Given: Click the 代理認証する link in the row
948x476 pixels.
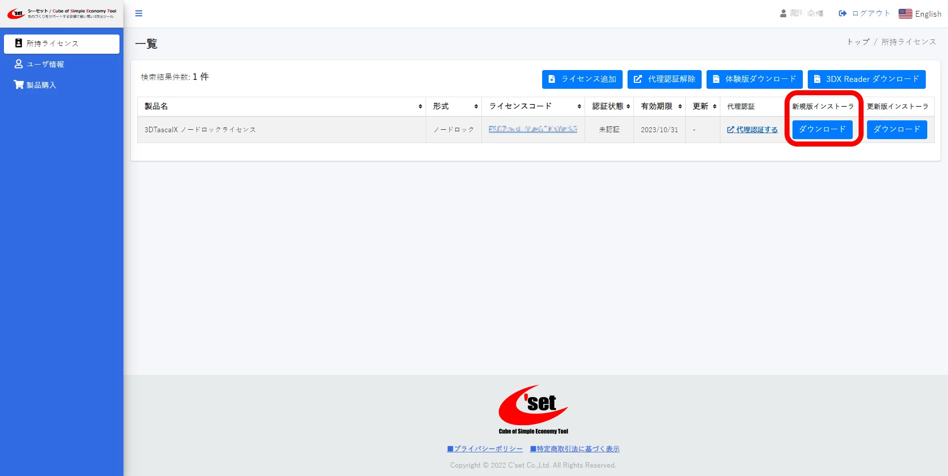Looking at the screenshot, I should click(x=752, y=130).
